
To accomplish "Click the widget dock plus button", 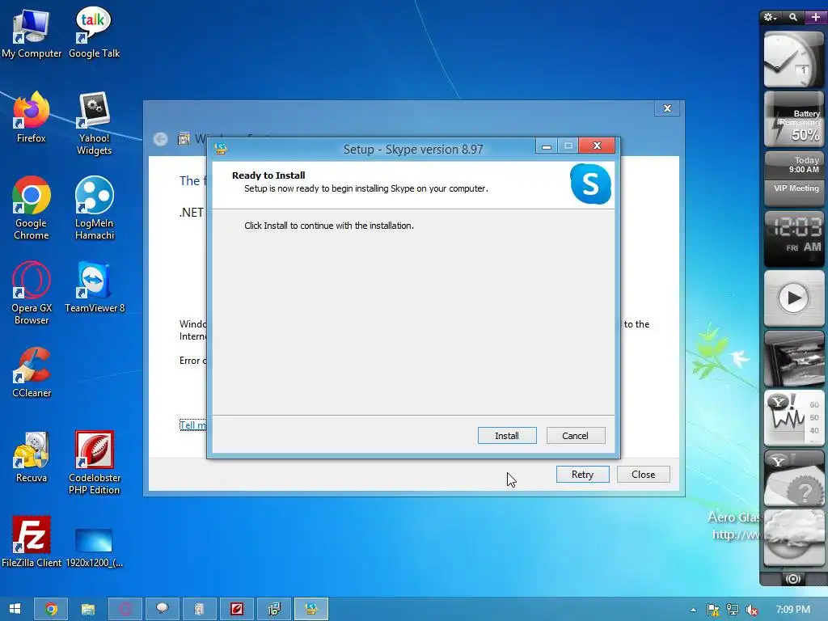I will point(815,18).
